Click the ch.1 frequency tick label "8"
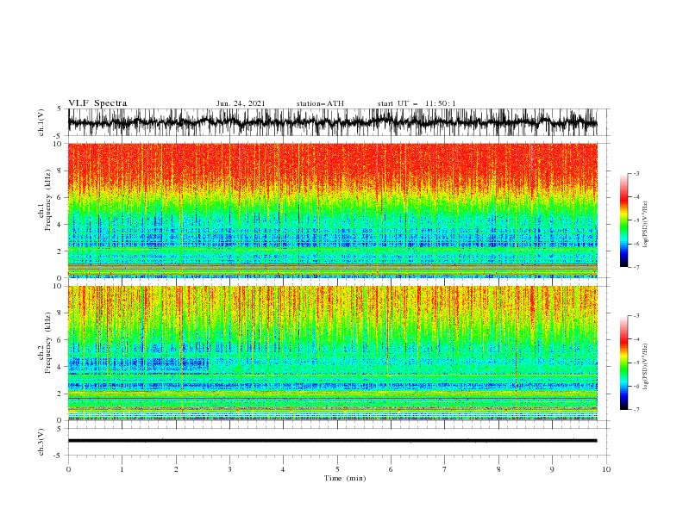683x527 pixels. tap(60, 170)
